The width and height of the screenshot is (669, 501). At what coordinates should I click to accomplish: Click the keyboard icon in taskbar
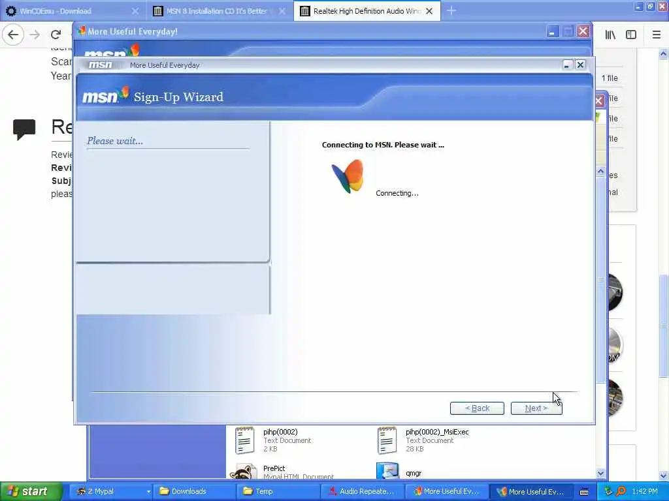(x=584, y=492)
